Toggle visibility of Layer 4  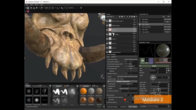tap(107, 30)
